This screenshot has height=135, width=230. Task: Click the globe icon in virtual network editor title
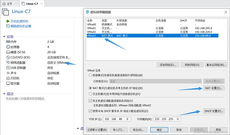[x=87, y=12]
